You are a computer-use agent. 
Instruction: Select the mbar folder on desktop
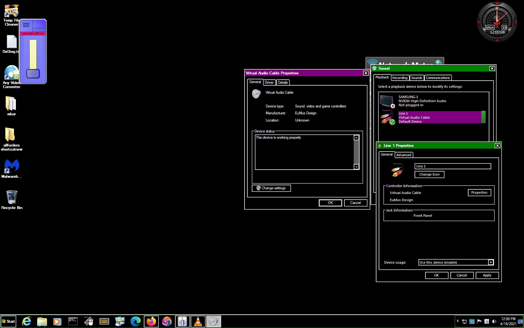[x=11, y=106]
